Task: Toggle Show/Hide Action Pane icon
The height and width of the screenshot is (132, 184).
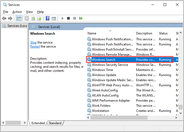Action: pos(54,18)
